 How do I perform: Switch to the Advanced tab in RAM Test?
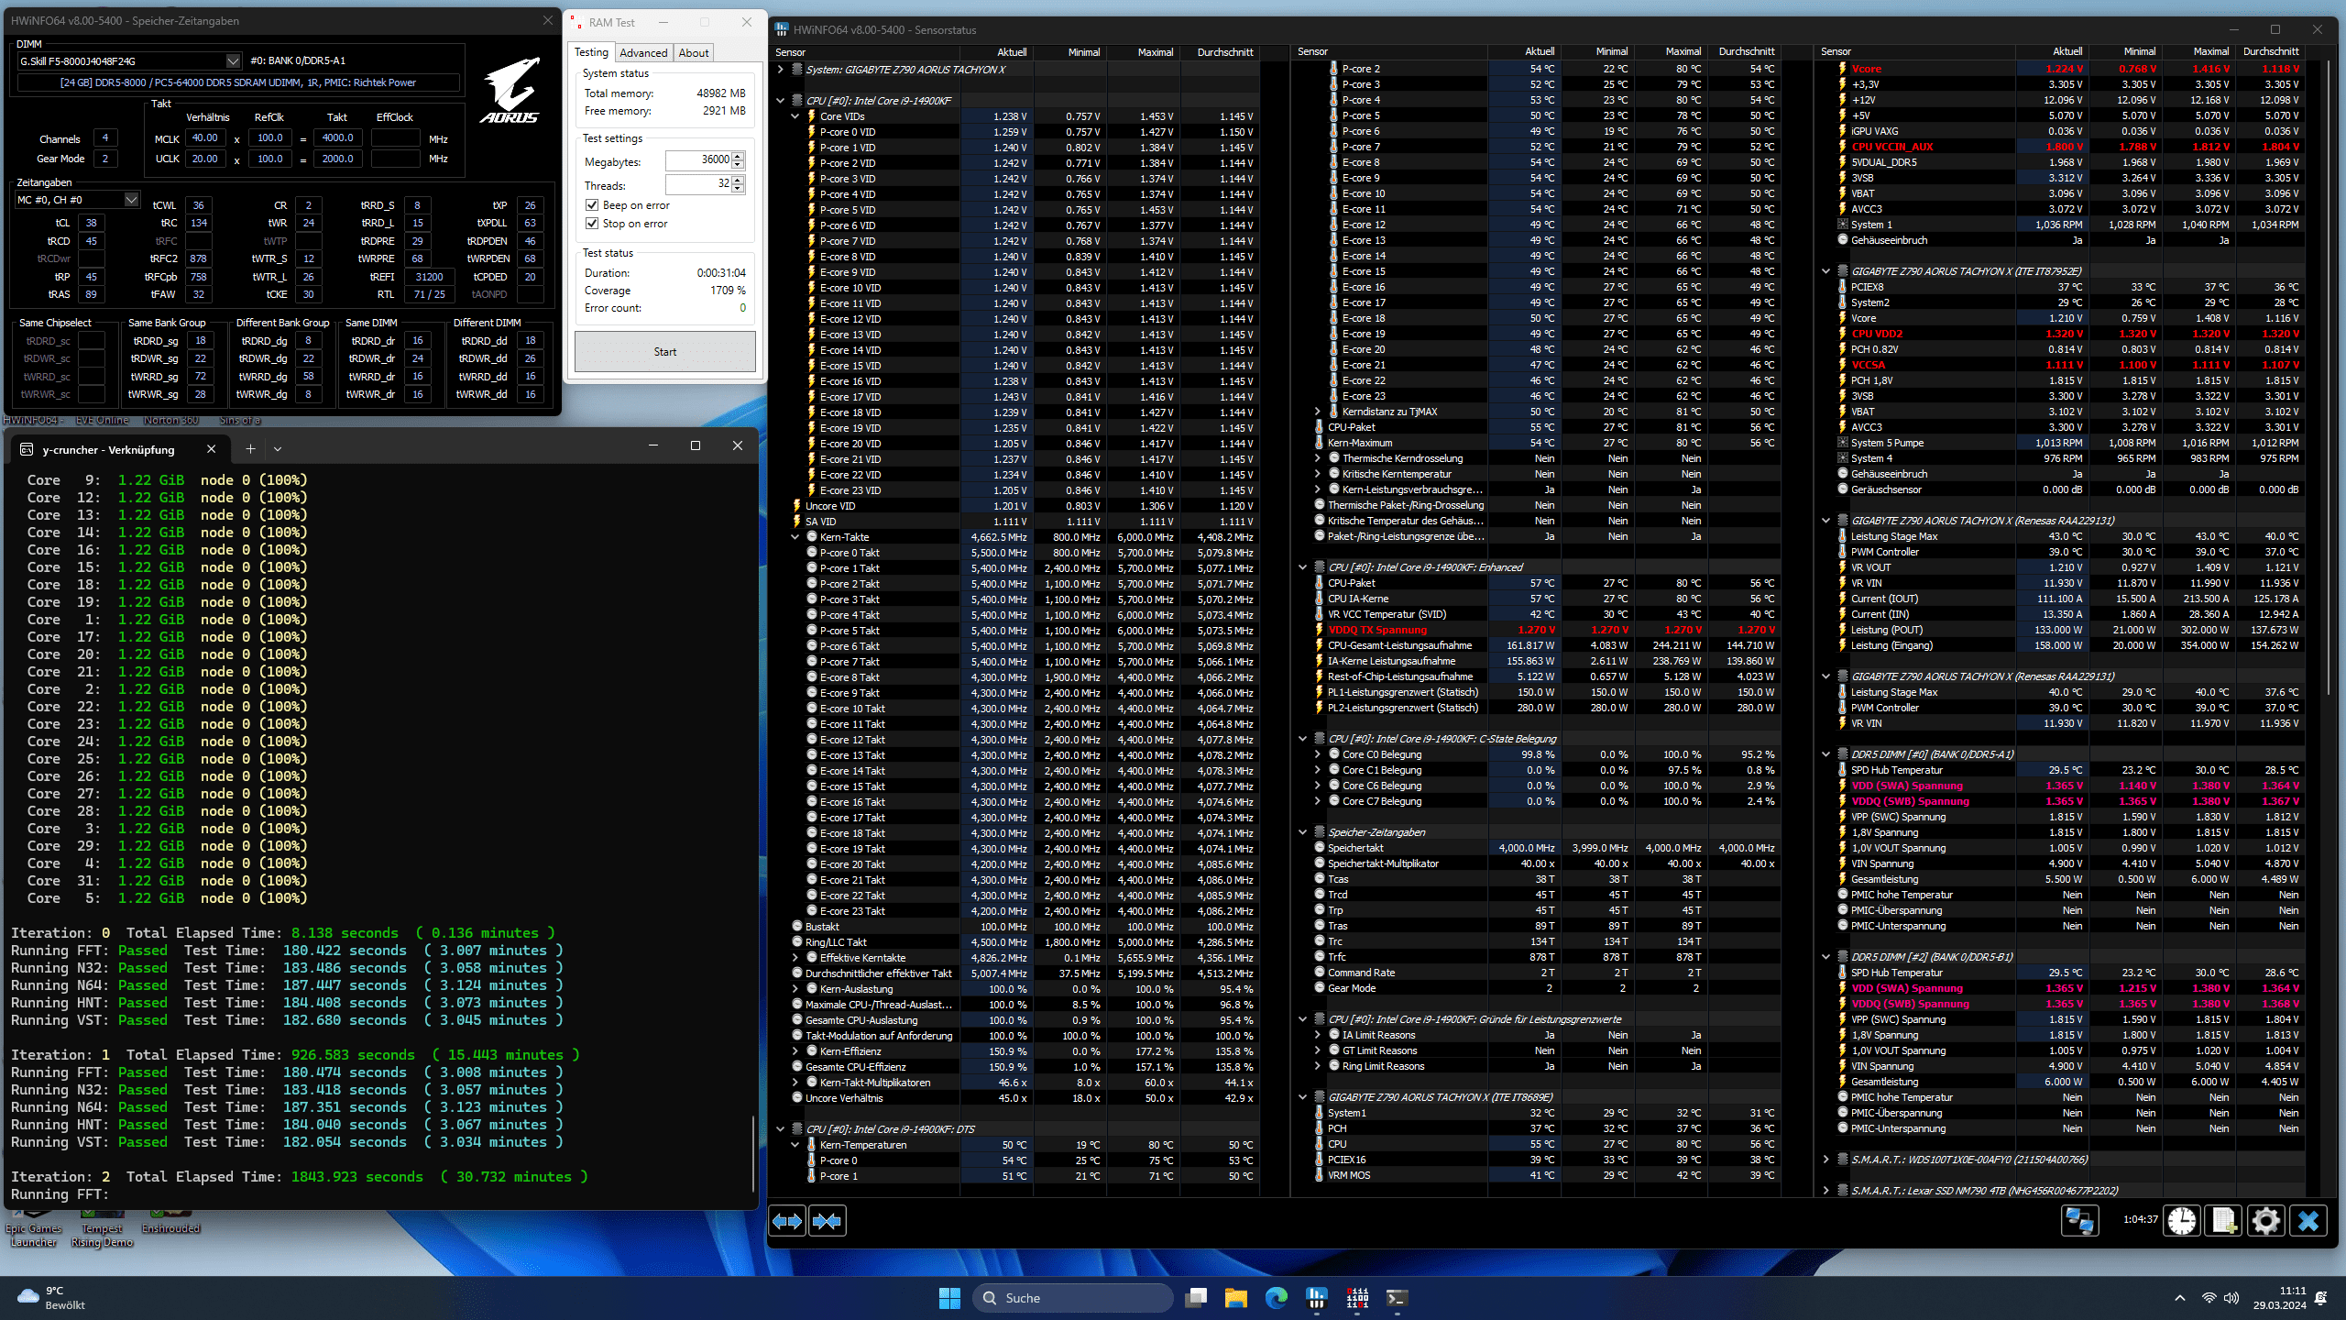coord(643,53)
